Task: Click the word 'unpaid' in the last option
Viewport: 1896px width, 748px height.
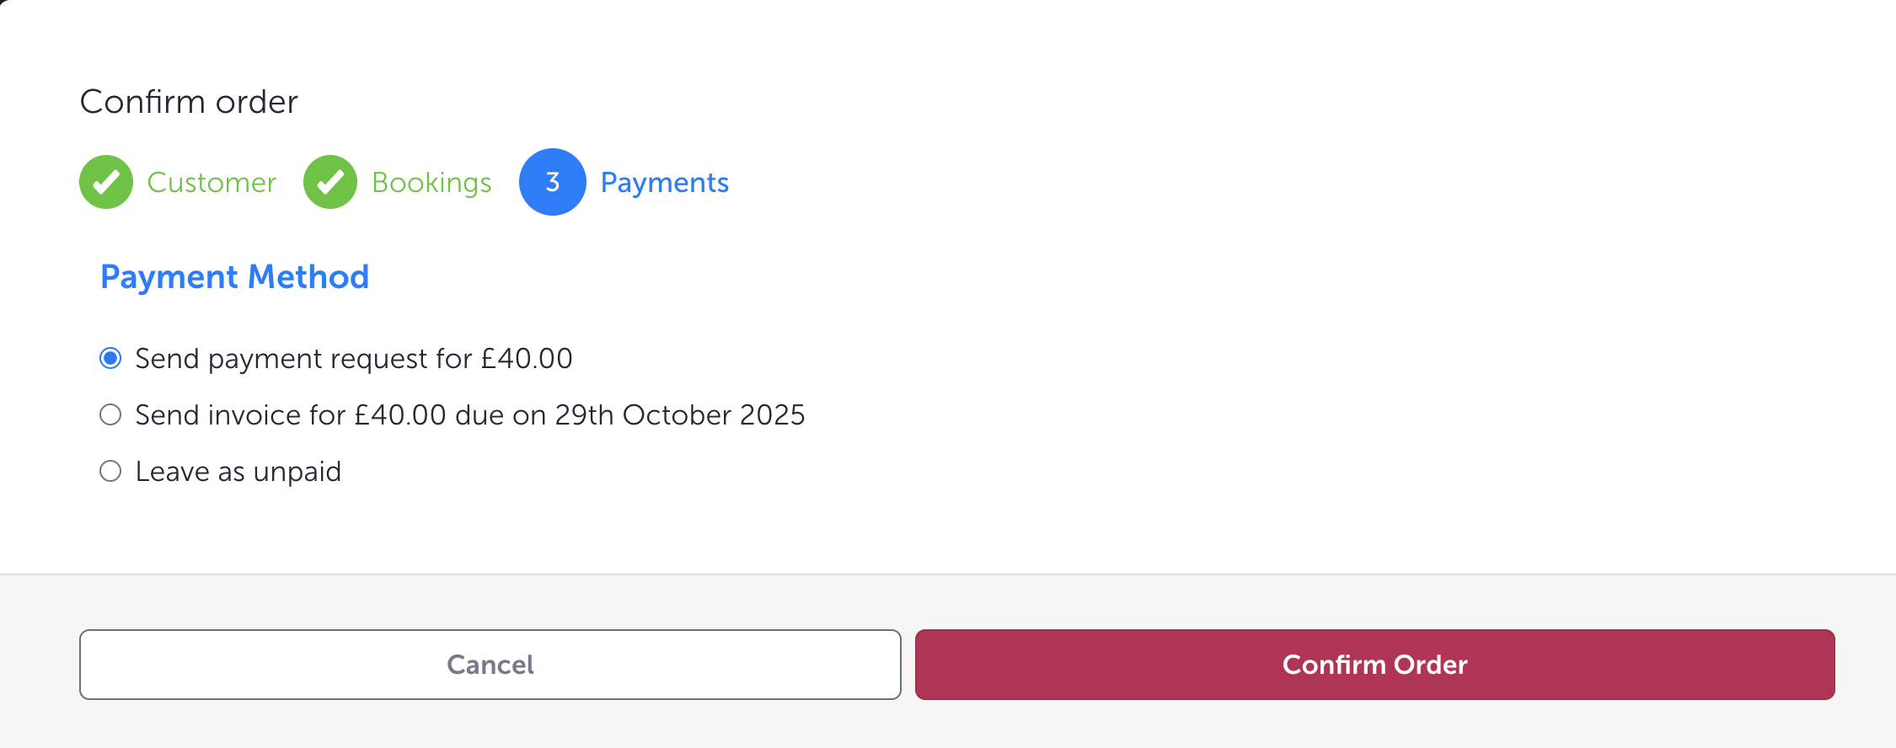Action: [x=297, y=473]
